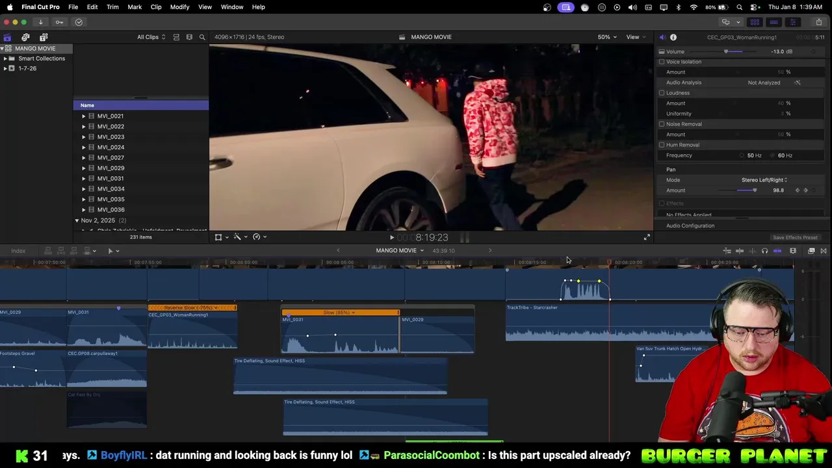The width and height of the screenshot is (832, 468).
Task: Click the Save Effects Preset button
Action: coord(795,238)
